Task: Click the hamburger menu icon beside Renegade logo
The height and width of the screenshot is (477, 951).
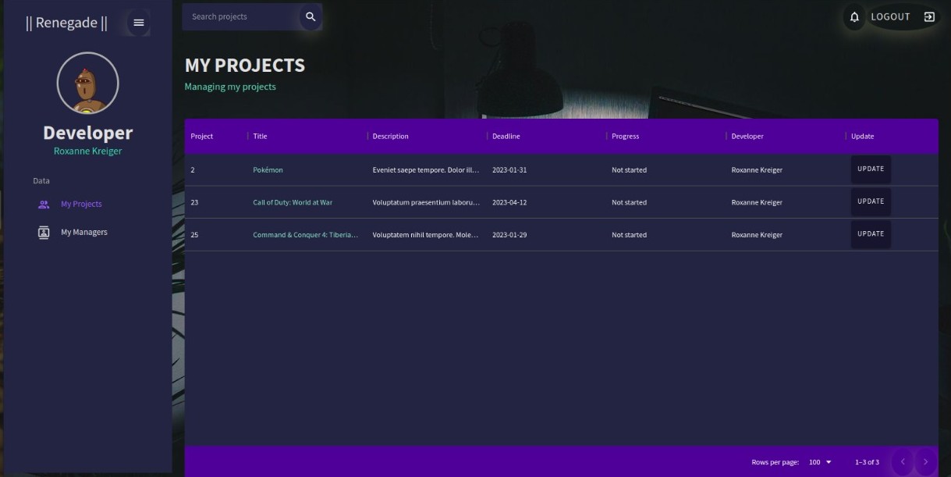Action: coord(139,22)
